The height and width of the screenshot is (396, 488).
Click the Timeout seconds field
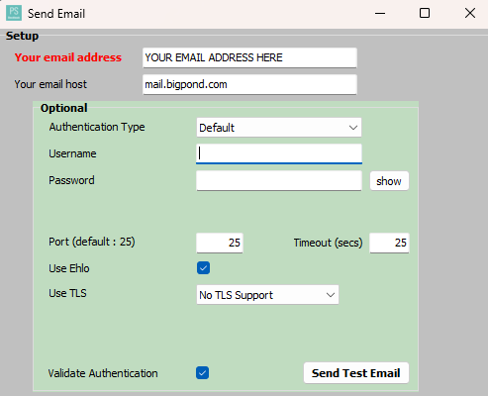(x=389, y=243)
